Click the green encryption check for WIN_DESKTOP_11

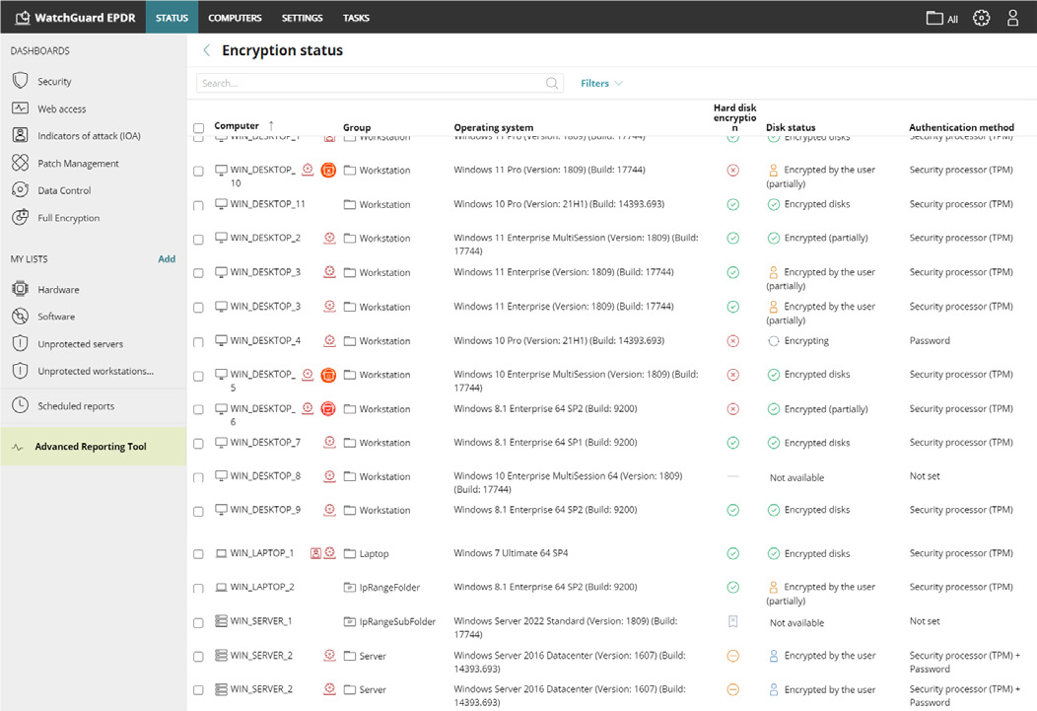(732, 204)
